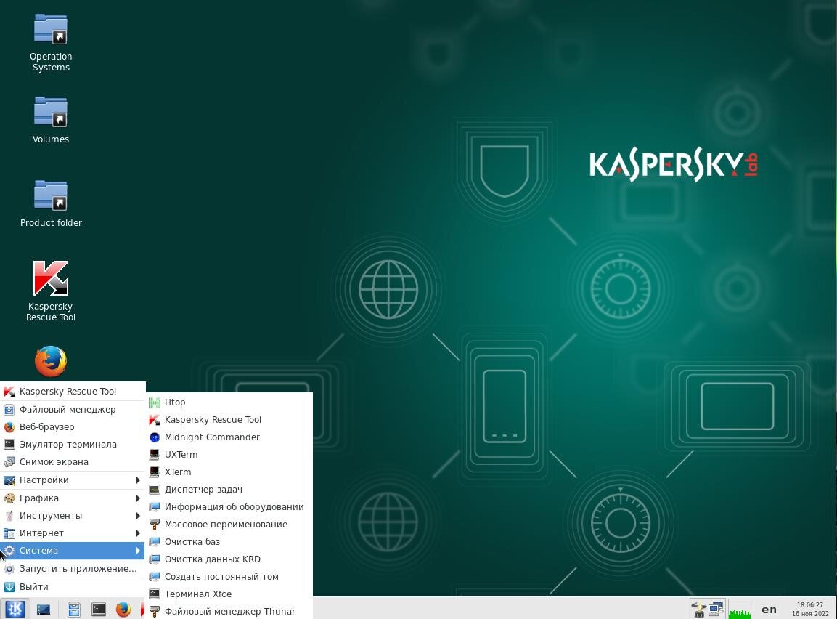The image size is (837, 619).
Task: Expand the Интернет submenu
Action: click(73, 533)
